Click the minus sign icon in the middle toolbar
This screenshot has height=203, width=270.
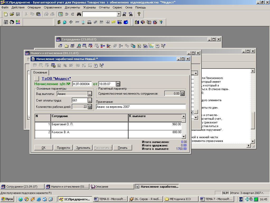pos(77,22)
